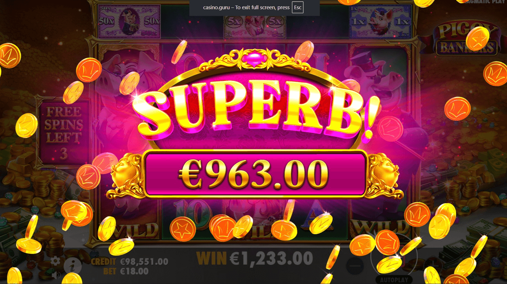The width and height of the screenshot is (507, 284).
Task: Open the game info 'i' icon
Action: click(72, 266)
